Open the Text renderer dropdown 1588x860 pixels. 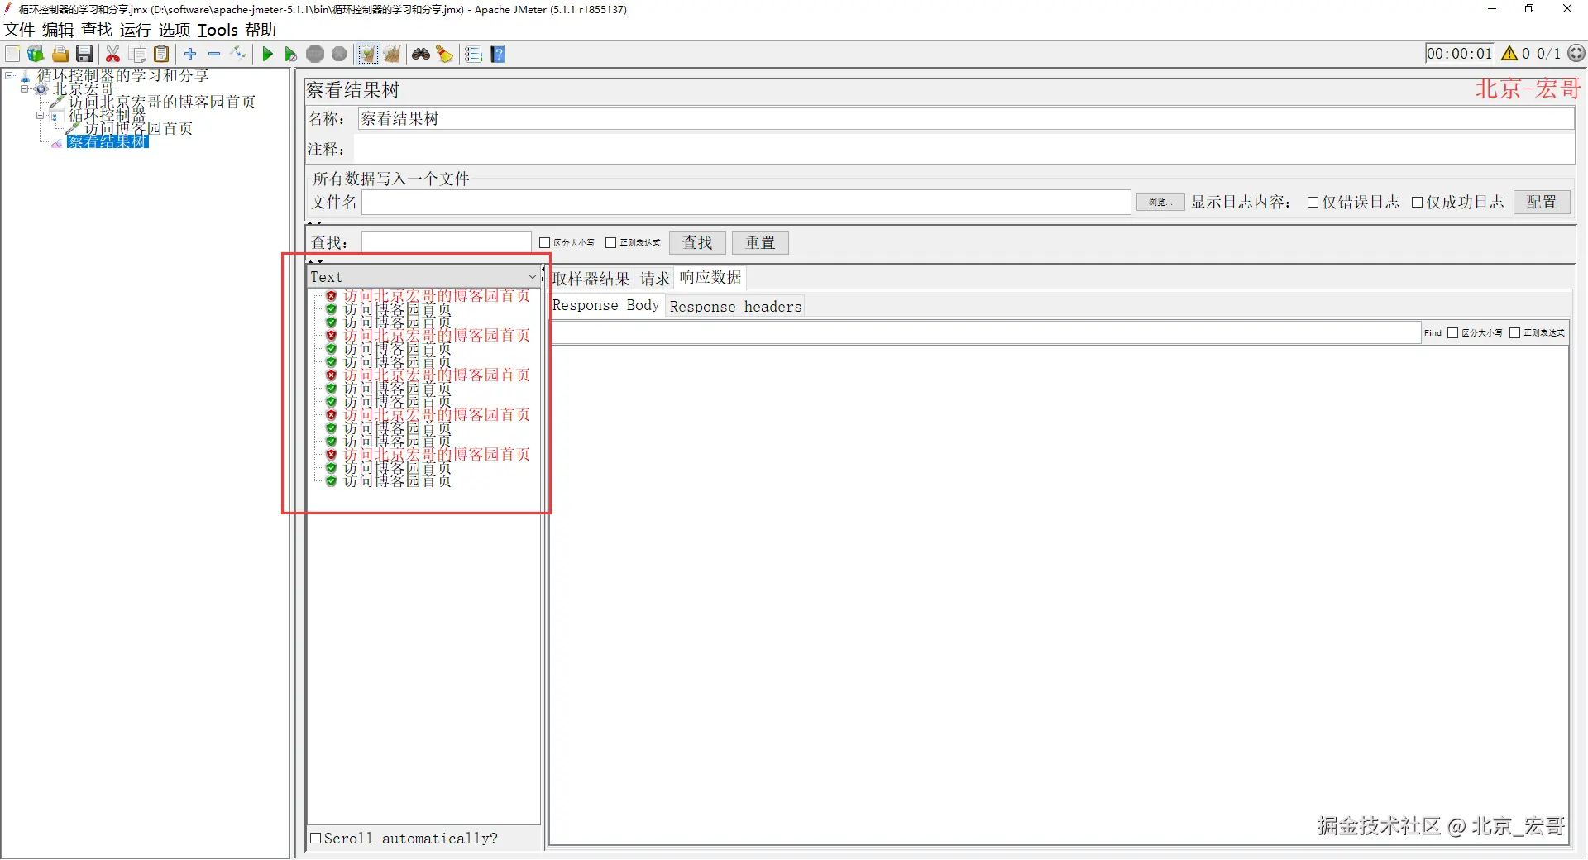(x=424, y=277)
